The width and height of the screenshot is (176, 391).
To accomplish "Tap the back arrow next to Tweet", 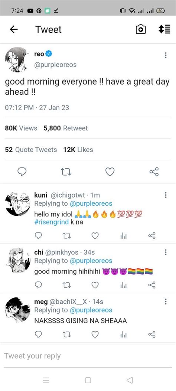I will tap(14, 29).
